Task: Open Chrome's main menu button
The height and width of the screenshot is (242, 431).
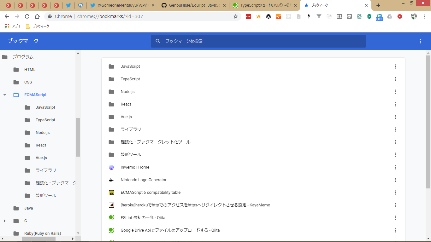Action: point(424,16)
